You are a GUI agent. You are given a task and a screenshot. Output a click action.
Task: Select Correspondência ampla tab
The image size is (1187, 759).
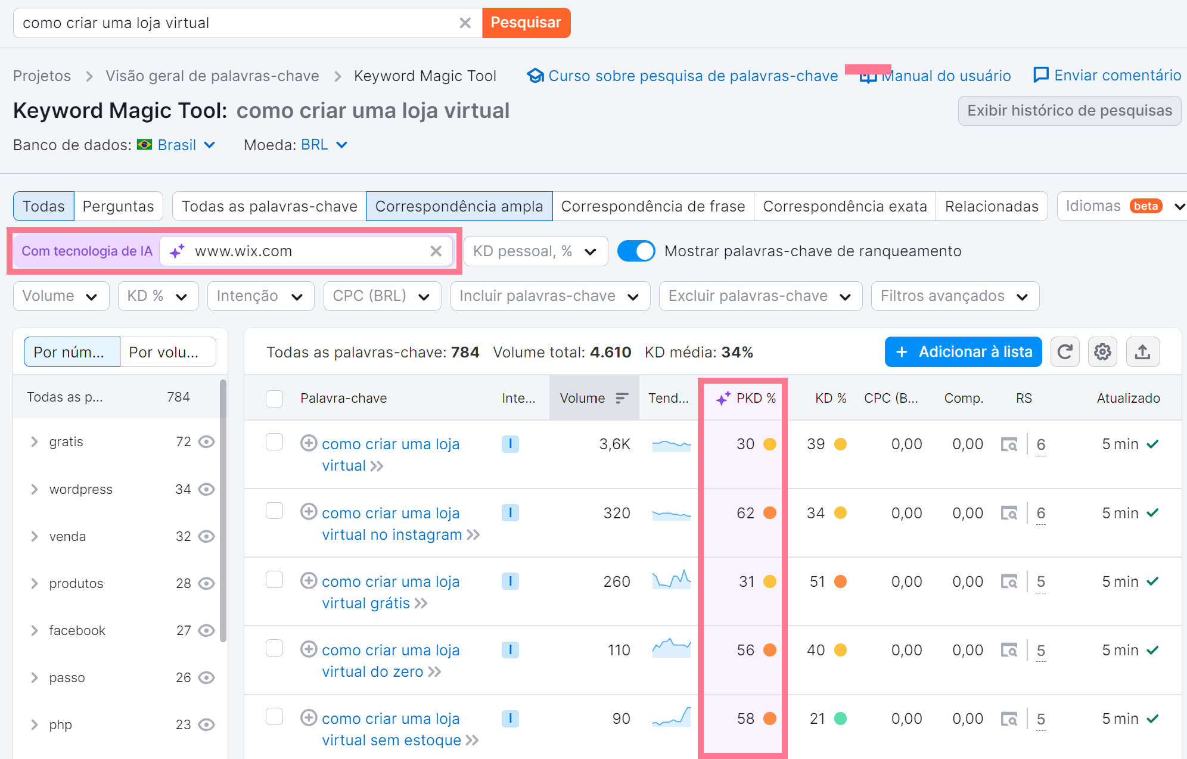pyautogui.click(x=459, y=206)
